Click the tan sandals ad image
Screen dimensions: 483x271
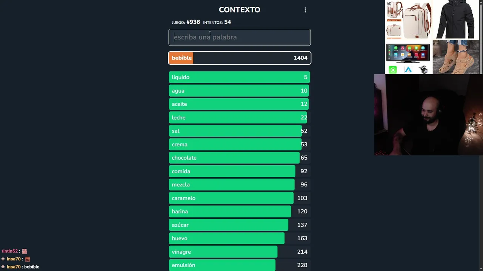(456, 57)
